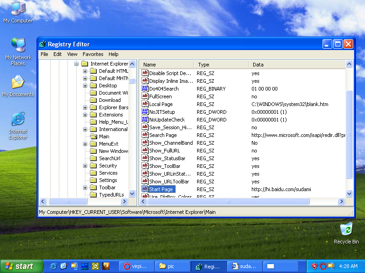Select the Services tree item
365x273 pixels.
(x=108, y=173)
